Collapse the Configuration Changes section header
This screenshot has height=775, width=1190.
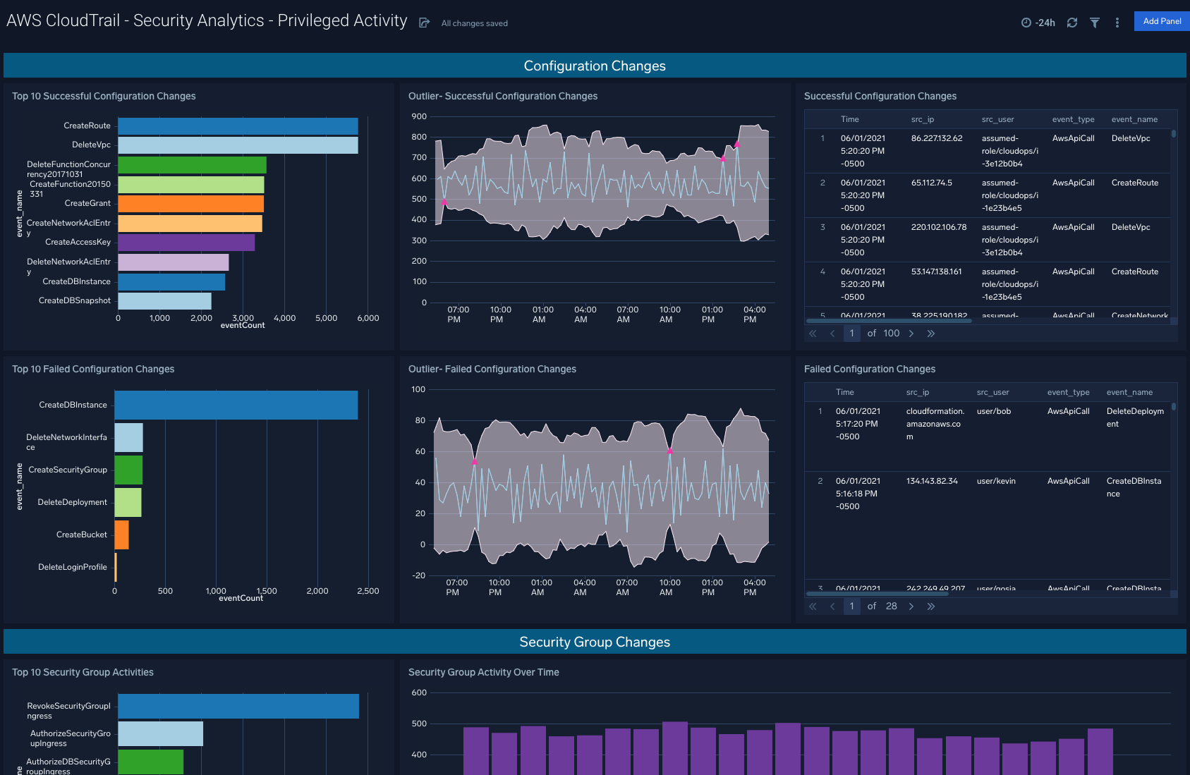595,65
